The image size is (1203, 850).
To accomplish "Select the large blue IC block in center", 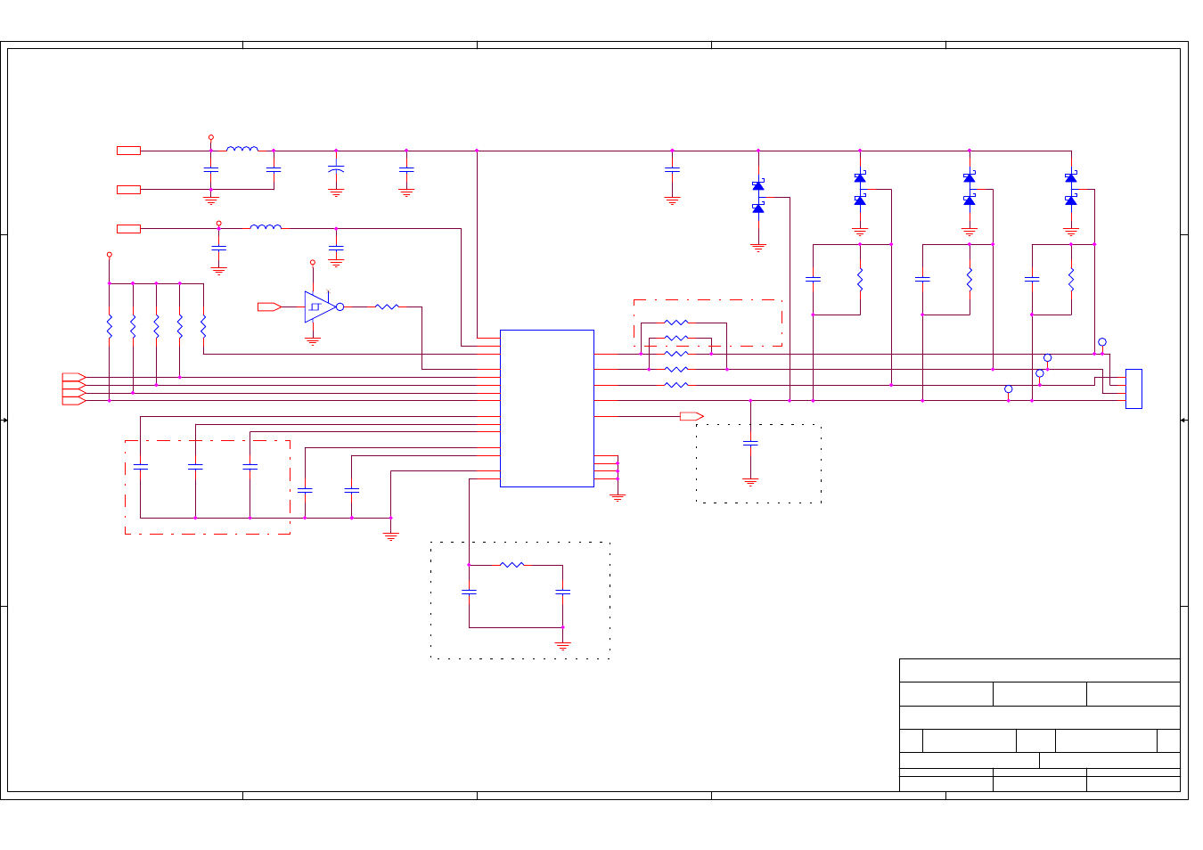I will [x=546, y=408].
